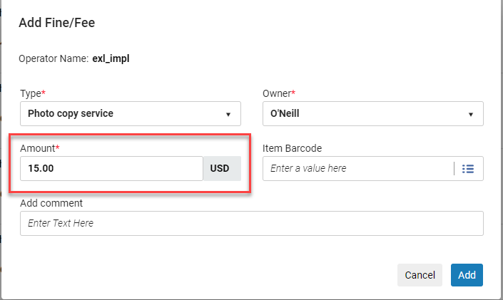Click the USD currency box
Viewport: 503px width, 300px height.
223,169
